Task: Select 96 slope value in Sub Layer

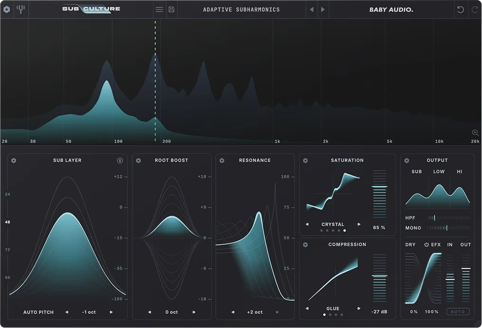Action: [x=8, y=277]
